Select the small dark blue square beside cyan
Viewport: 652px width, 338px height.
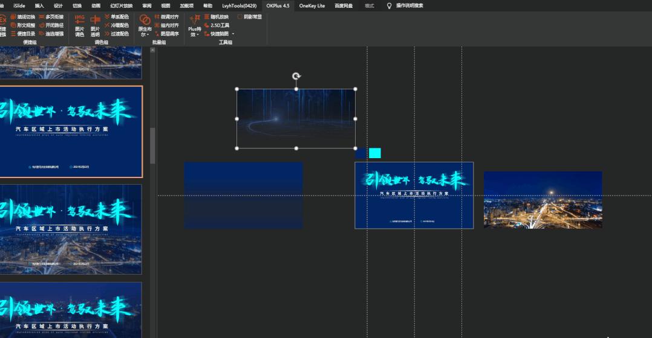361,153
